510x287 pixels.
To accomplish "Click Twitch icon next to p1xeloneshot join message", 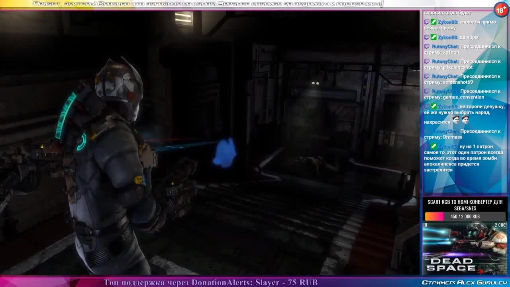I will 427,61.
